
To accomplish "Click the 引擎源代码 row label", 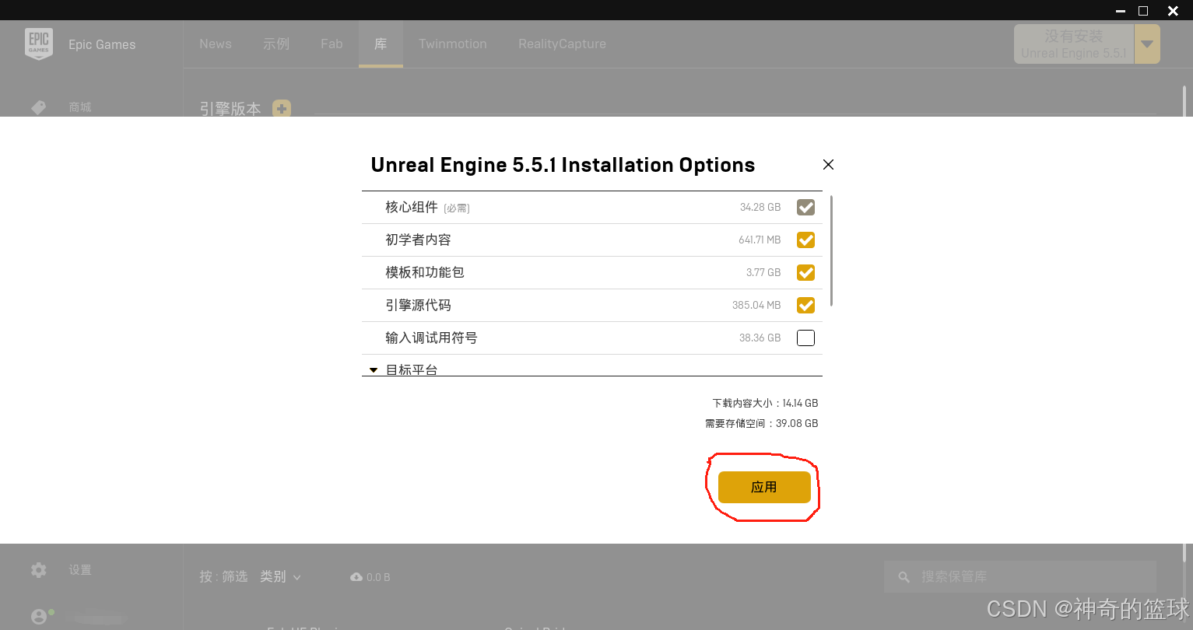I will pos(419,305).
